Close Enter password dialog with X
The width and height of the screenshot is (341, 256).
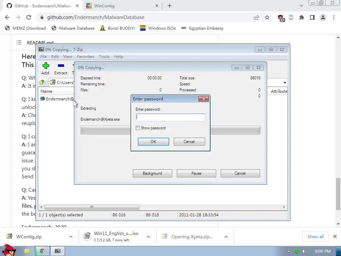(203, 99)
